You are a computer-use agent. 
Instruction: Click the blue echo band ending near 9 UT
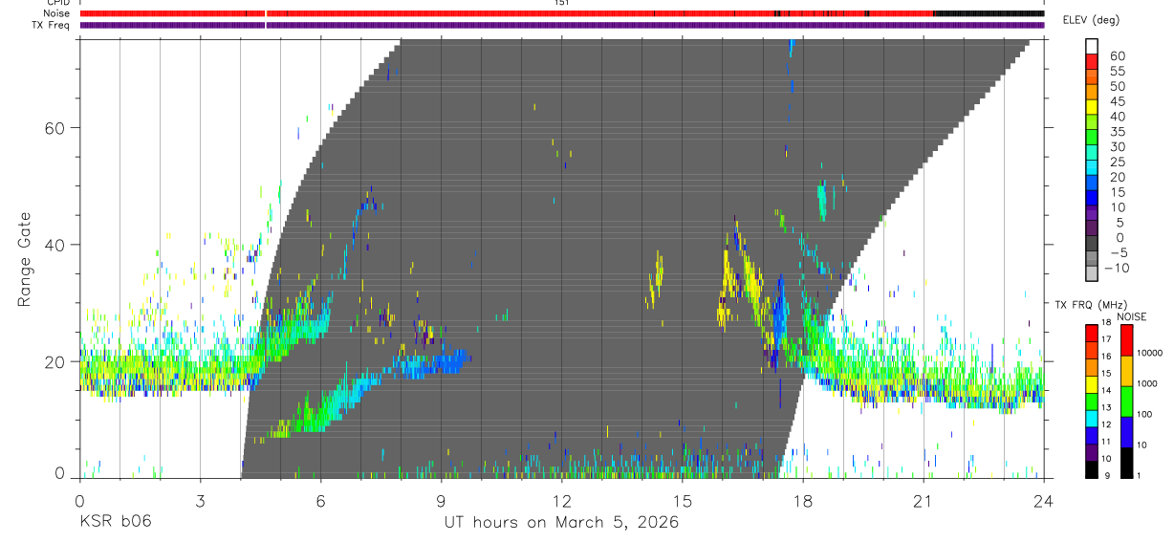tap(430, 363)
